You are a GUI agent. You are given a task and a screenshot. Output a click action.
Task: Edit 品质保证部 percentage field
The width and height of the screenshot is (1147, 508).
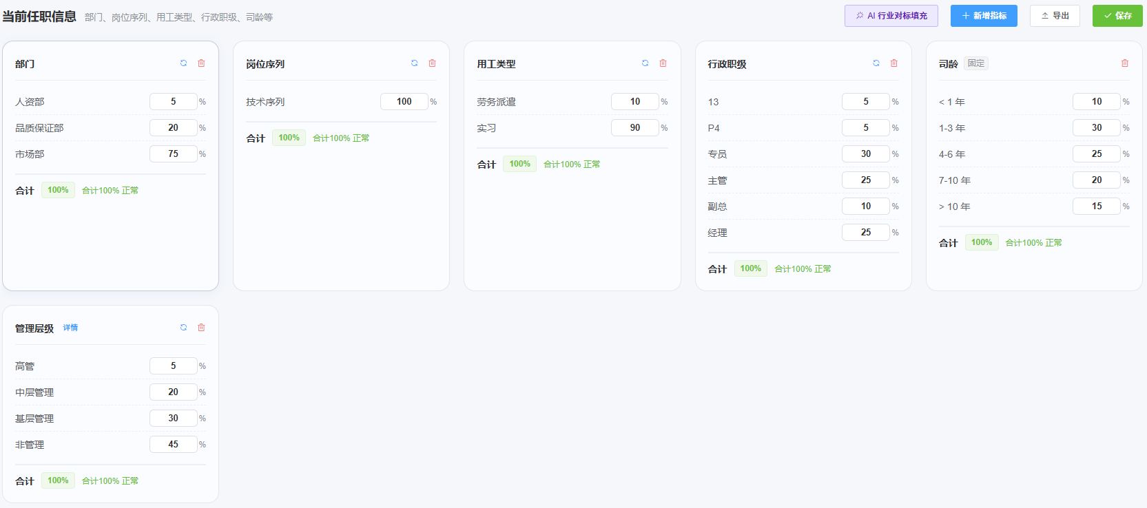pos(174,128)
